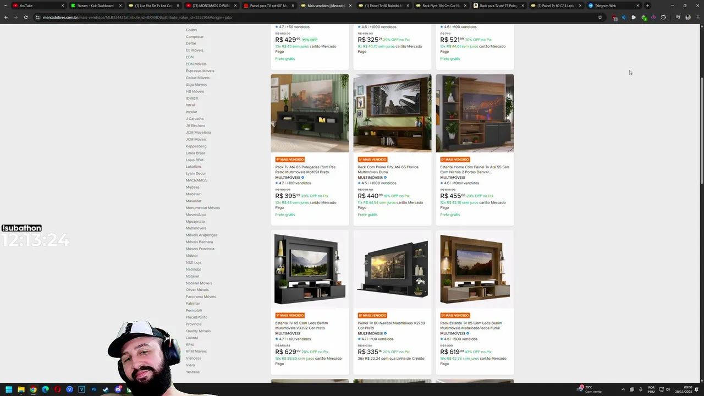Filter by the Monumental Móveis brand
This screenshot has height=396, width=704.
point(203,208)
